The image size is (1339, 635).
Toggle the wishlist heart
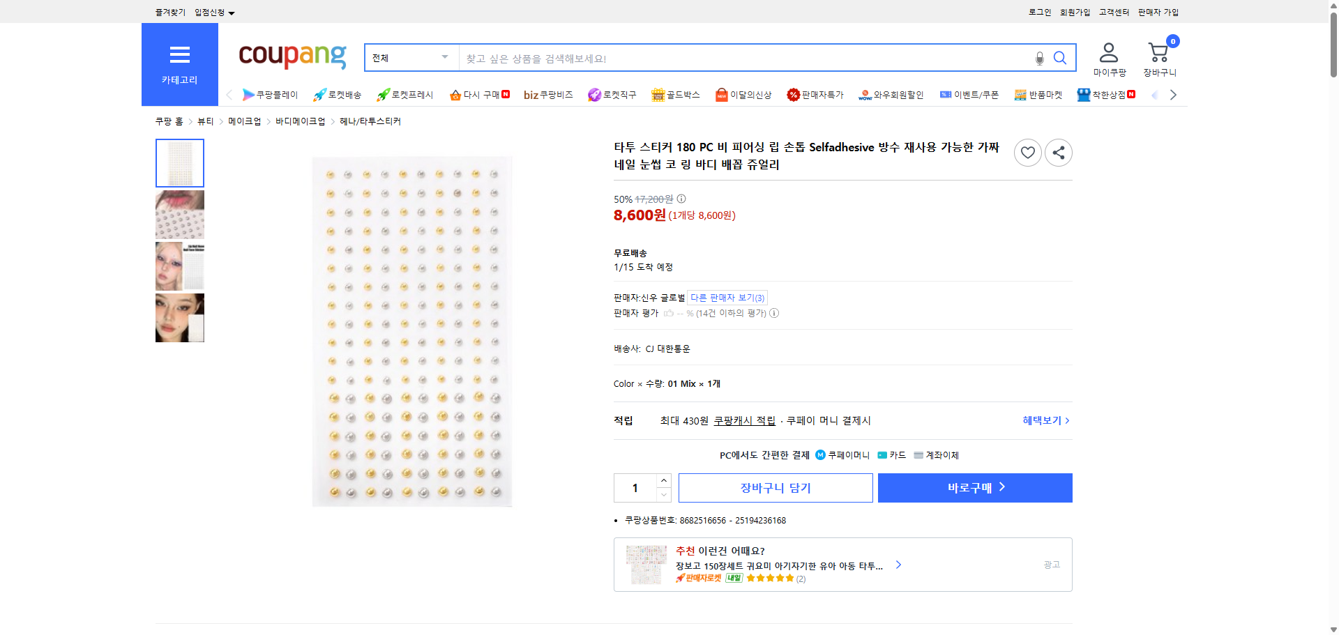tap(1027, 152)
